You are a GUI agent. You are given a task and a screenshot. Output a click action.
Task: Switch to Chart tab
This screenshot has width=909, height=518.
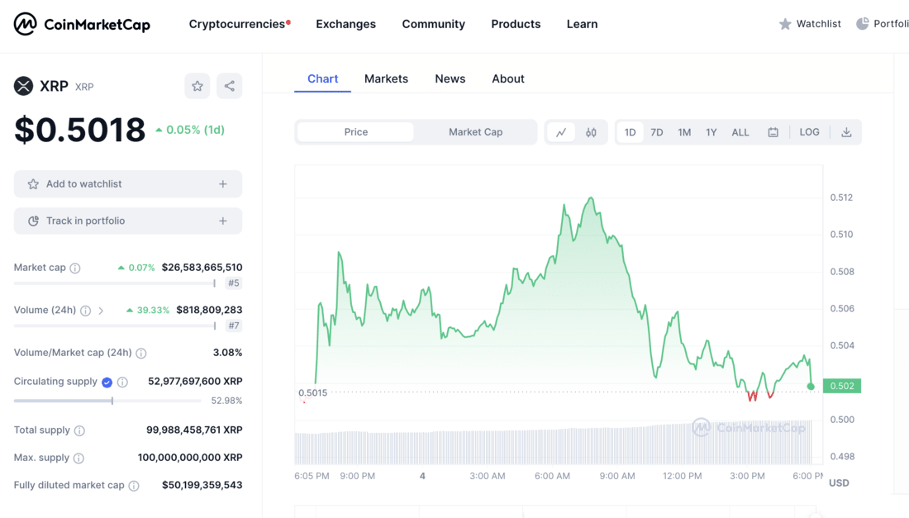pos(322,78)
